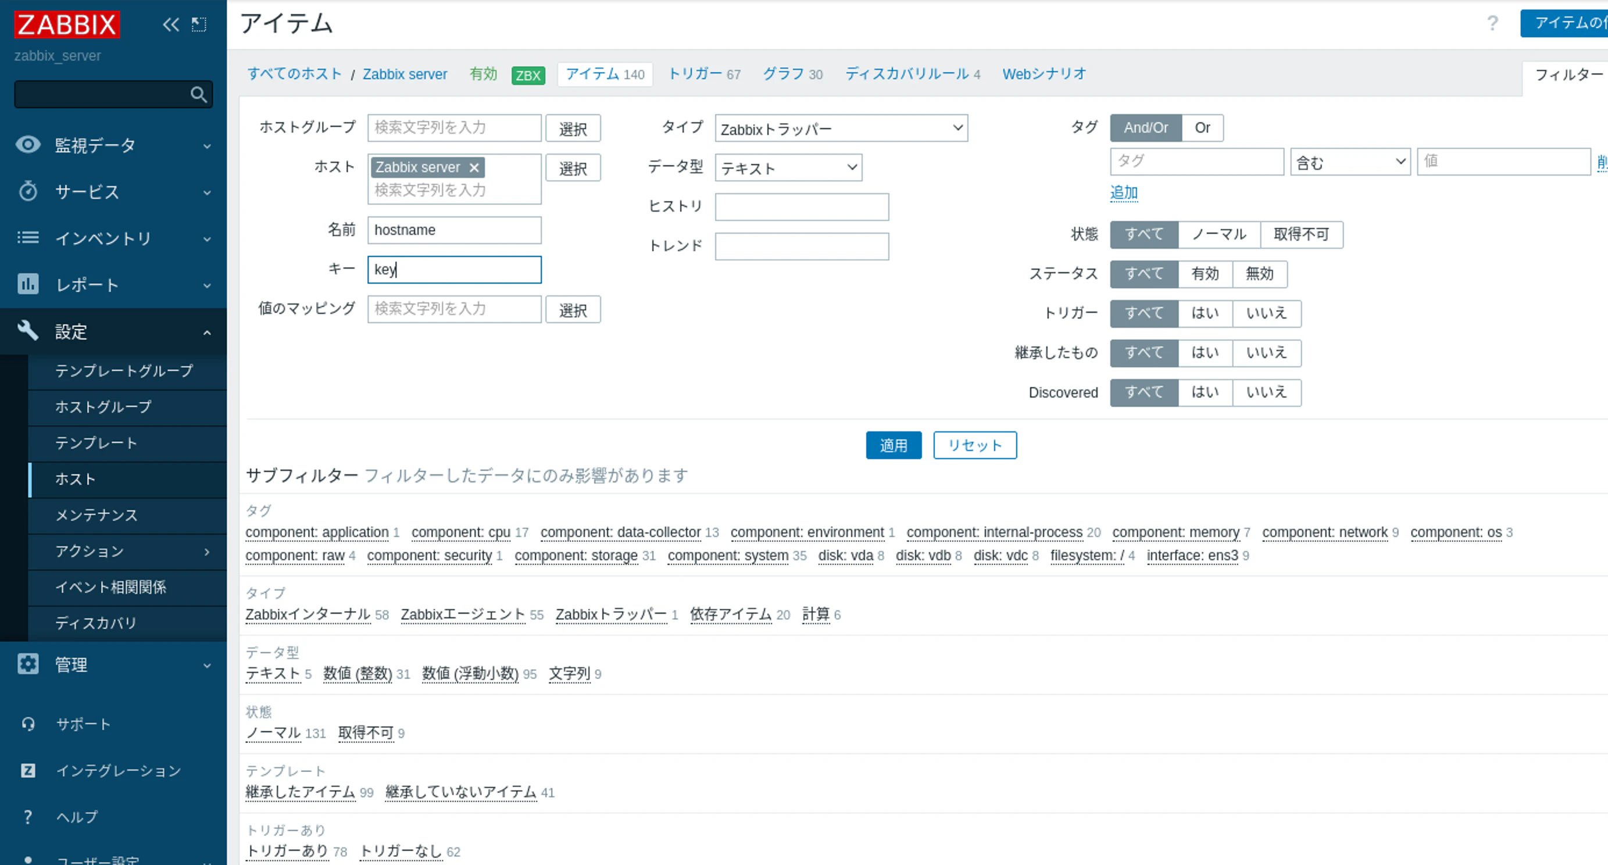Click the question mark icon for ヘルプ

[28, 817]
